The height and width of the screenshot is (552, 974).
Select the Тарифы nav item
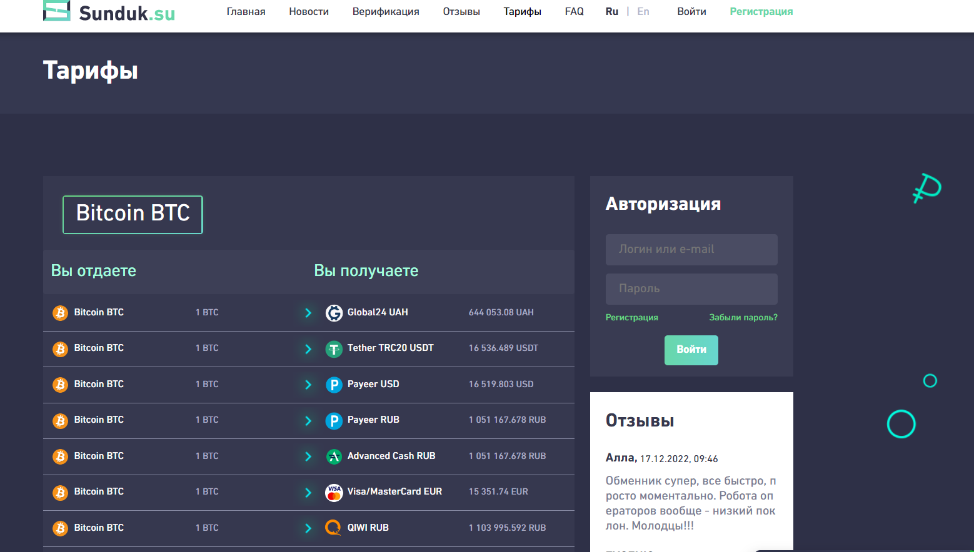click(523, 11)
